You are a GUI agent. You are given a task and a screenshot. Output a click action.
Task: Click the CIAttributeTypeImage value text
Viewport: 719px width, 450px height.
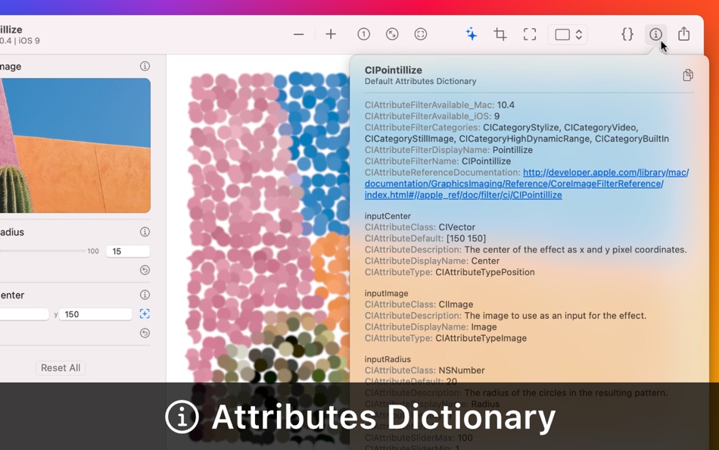point(481,339)
